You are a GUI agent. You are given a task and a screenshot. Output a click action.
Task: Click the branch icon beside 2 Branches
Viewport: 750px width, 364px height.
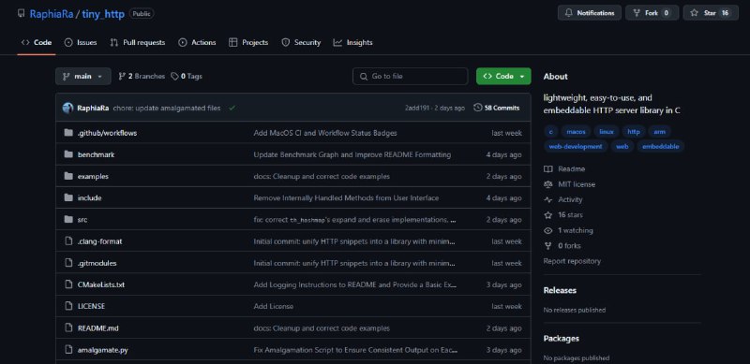pos(122,77)
